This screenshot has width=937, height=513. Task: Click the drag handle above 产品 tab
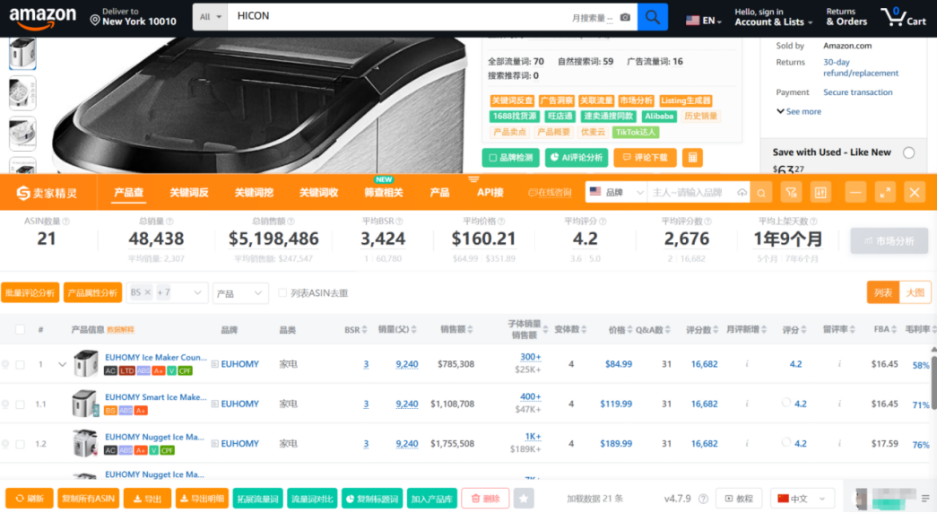(473, 178)
